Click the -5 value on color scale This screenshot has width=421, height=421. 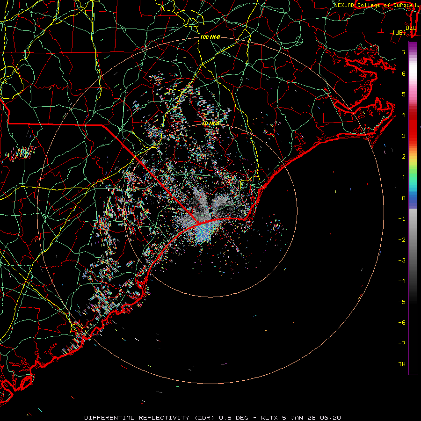point(402,302)
